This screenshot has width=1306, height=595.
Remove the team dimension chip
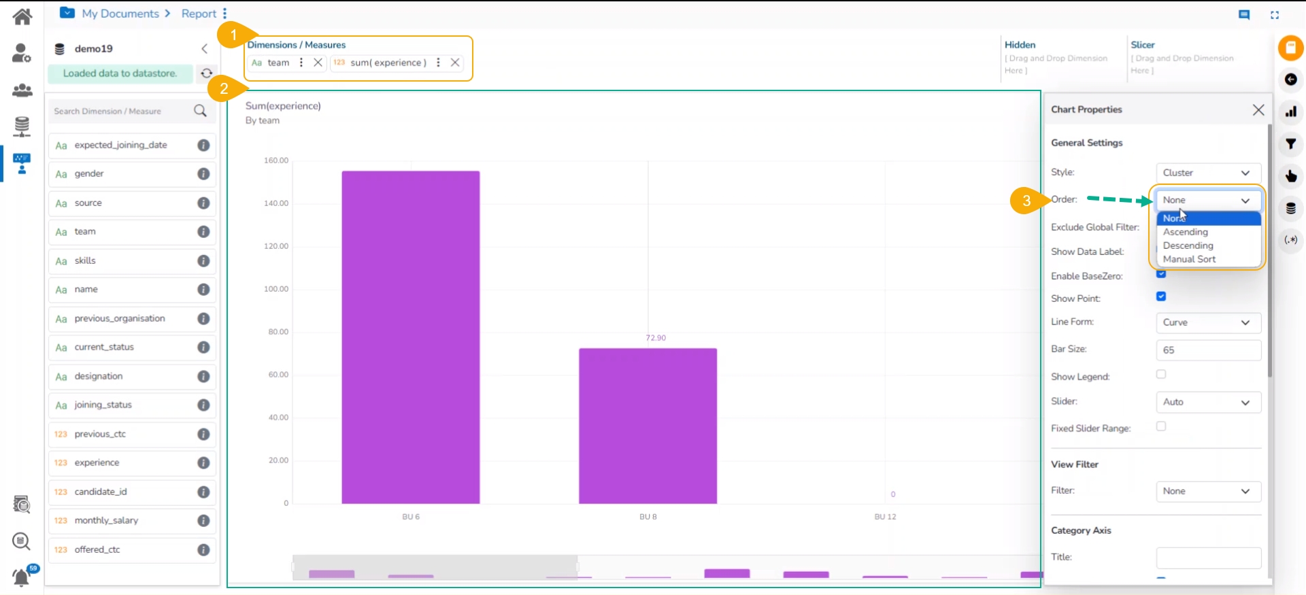(318, 63)
